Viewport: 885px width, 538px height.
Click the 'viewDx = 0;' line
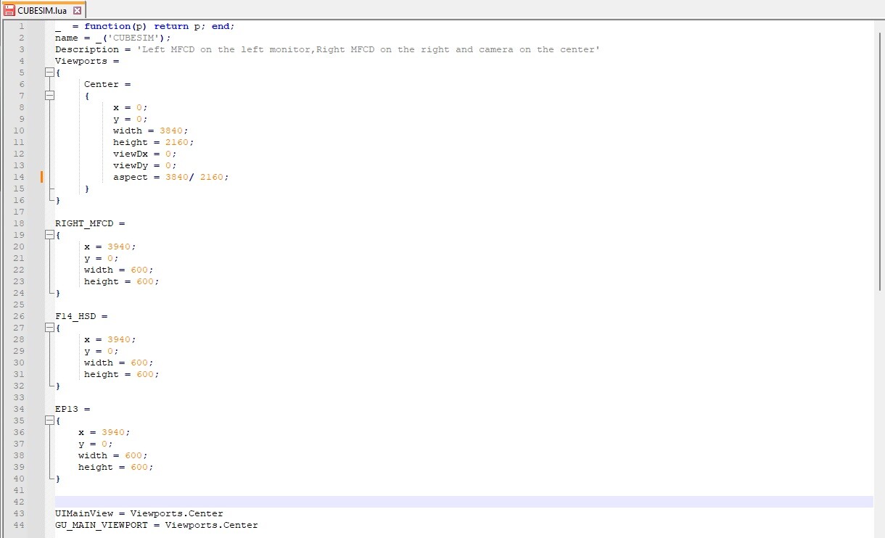tap(144, 154)
